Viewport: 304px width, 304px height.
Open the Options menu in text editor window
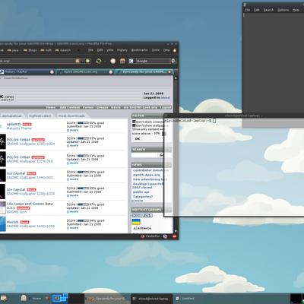pyautogui.click(x=283, y=10)
